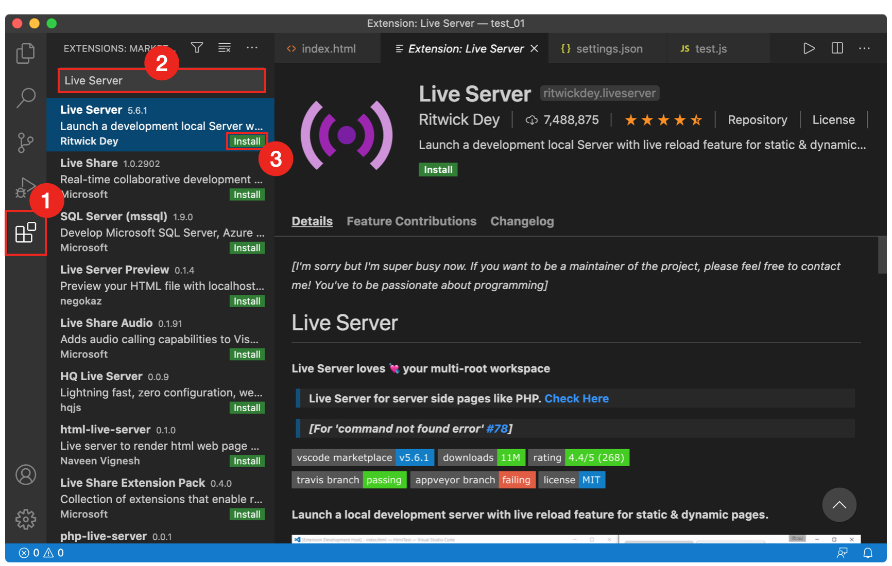This screenshot has height=566, width=892.
Task: Select HQ Live Server list entry
Action: [x=160, y=392]
